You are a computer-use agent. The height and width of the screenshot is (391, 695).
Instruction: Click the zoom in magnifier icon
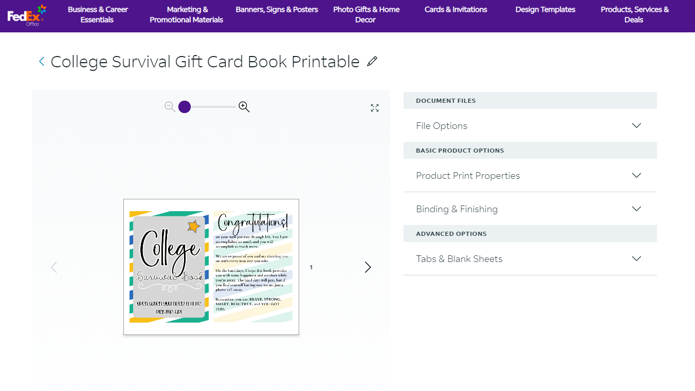(x=244, y=107)
